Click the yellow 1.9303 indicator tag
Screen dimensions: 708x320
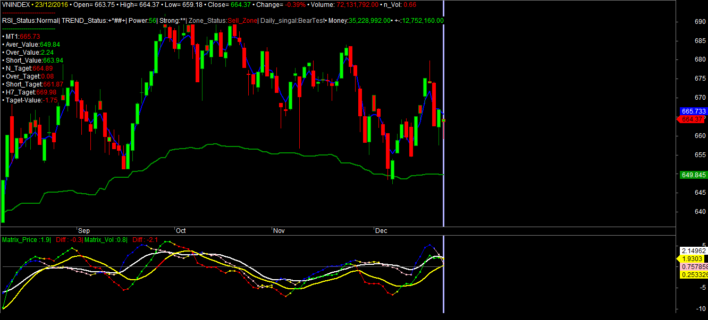coord(691,258)
